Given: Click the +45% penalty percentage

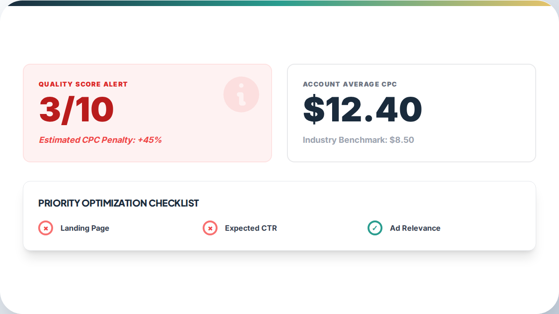Looking at the screenshot, I should [x=150, y=140].
